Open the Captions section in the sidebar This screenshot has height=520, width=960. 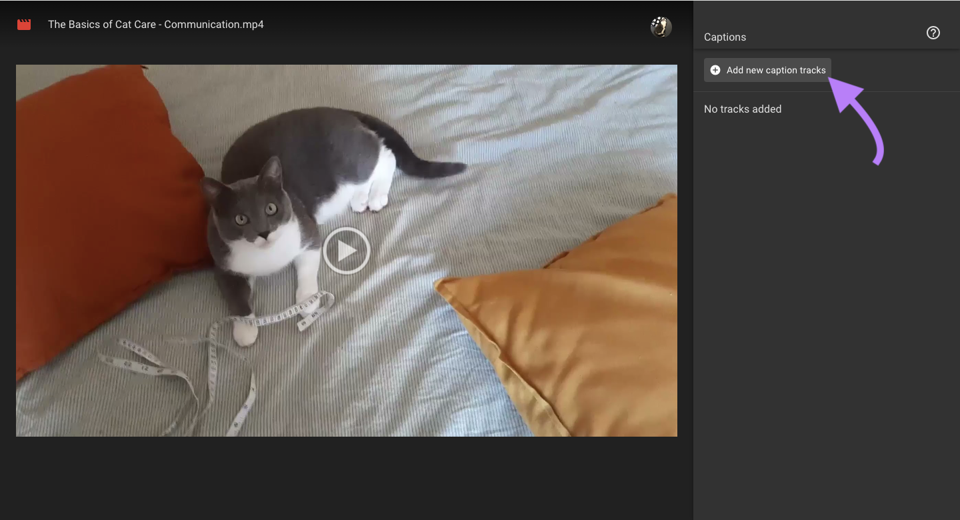coord(725,37)
